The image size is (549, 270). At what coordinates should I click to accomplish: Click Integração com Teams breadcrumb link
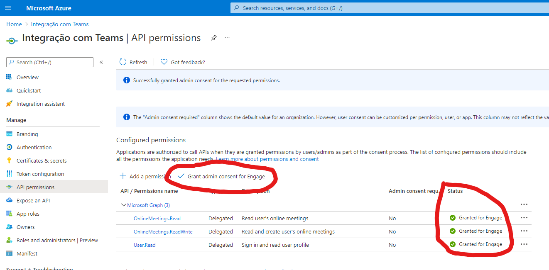point(60,24)
